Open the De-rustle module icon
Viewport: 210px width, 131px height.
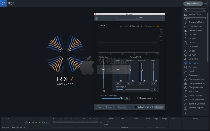coord(186,67)
